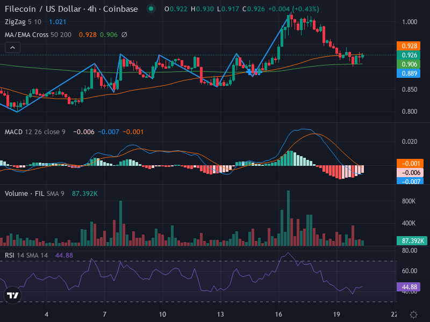Click the volume value 87.392K in legend
Image resolution: width=430 pixels, height=322 pixels.
pos(85,194)
